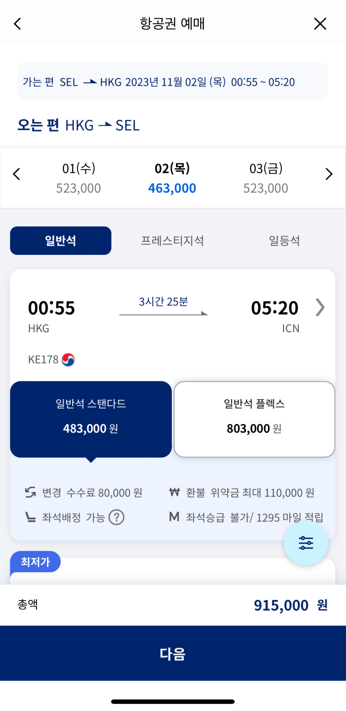Tap the change fee arrows icon
The image size is (346, 711).
click(31, 492)
